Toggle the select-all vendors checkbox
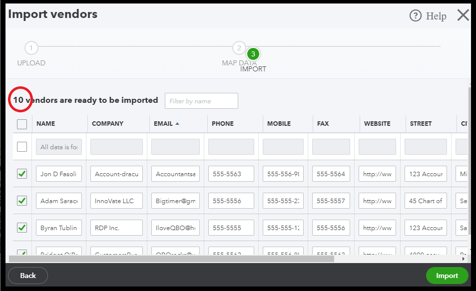 coord(22,124)
